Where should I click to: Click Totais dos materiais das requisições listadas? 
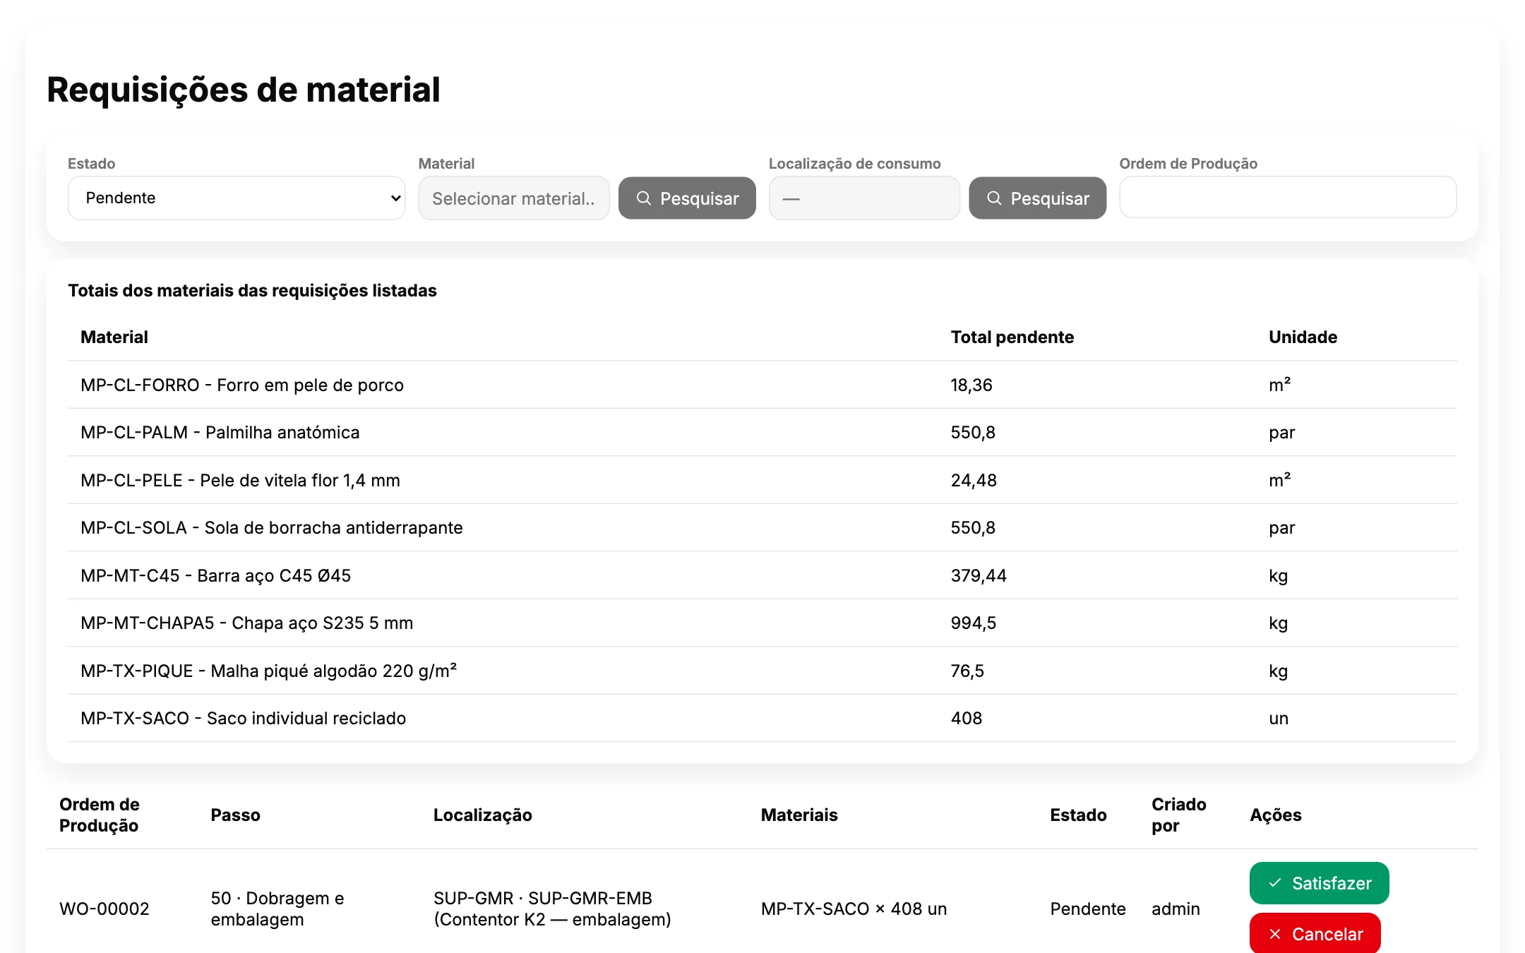pyautogui.click(x=252, y=290)
